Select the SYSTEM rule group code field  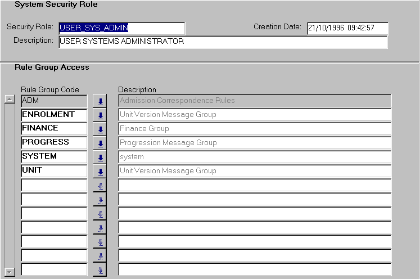pyautogui.click(x=54, y=157)
